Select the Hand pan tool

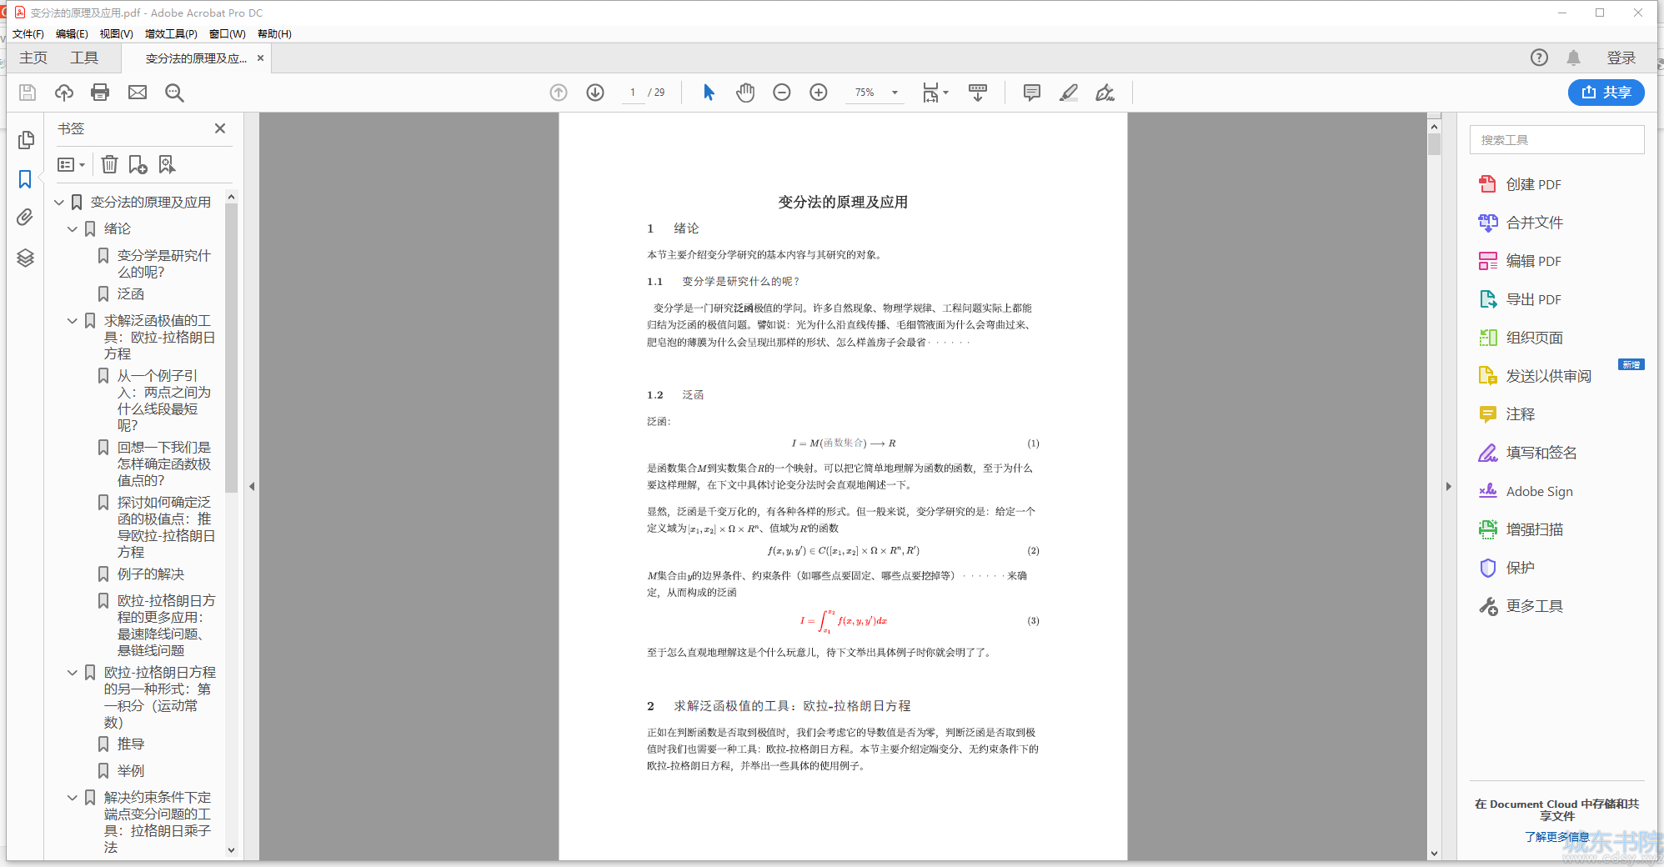(744, 93)
